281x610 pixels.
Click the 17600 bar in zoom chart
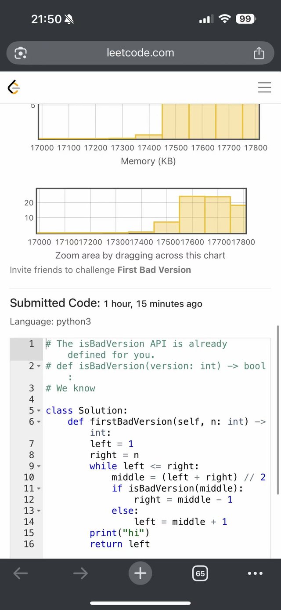coord(192,215)
